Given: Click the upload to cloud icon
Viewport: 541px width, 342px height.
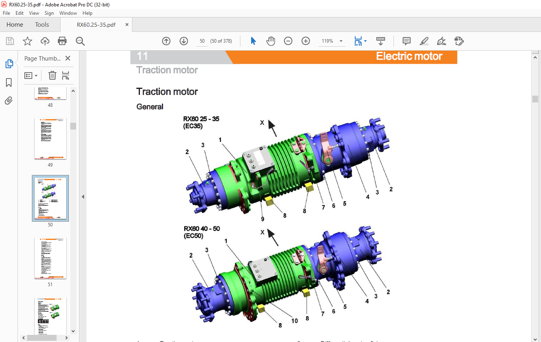Looking at the screenshot, I should point(45,41).
